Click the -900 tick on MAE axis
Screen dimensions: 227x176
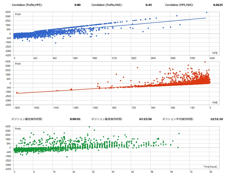[x=114, y=108]
